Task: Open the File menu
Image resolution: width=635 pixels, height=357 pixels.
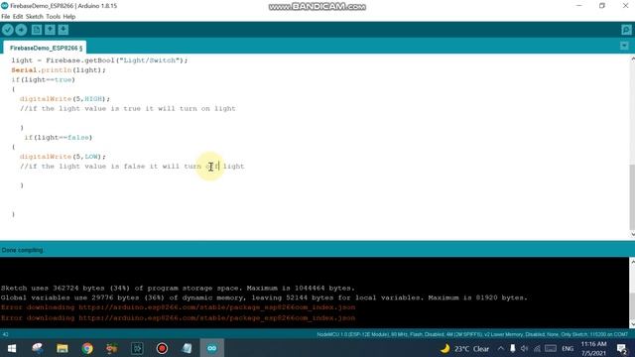Action: (6, 17)
